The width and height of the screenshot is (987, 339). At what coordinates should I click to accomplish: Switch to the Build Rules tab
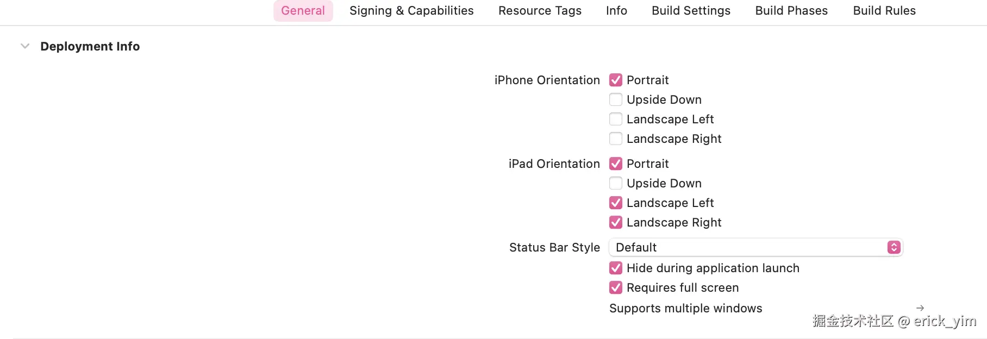tap(884, 11)
